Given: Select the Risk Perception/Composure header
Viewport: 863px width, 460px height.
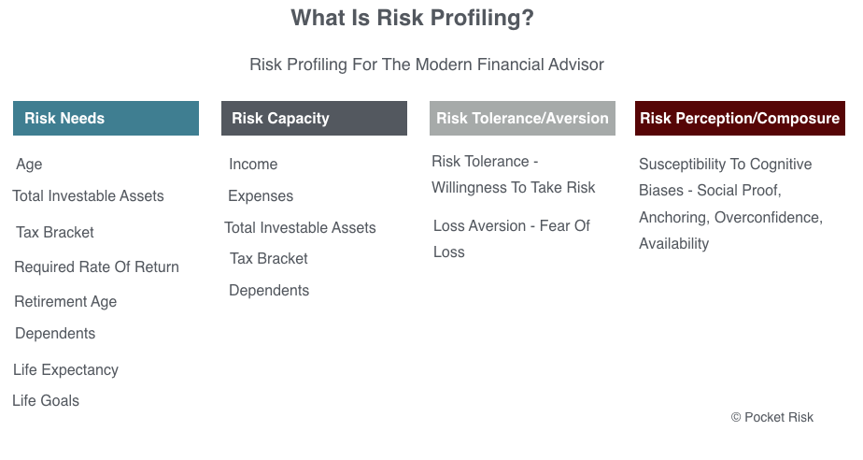Looking at the screenshot, I should [740, 118].
